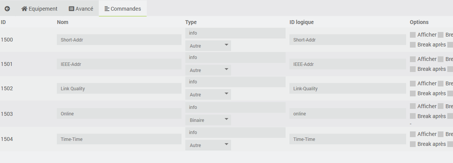Check Afficher for the Online command

(413, 106)
